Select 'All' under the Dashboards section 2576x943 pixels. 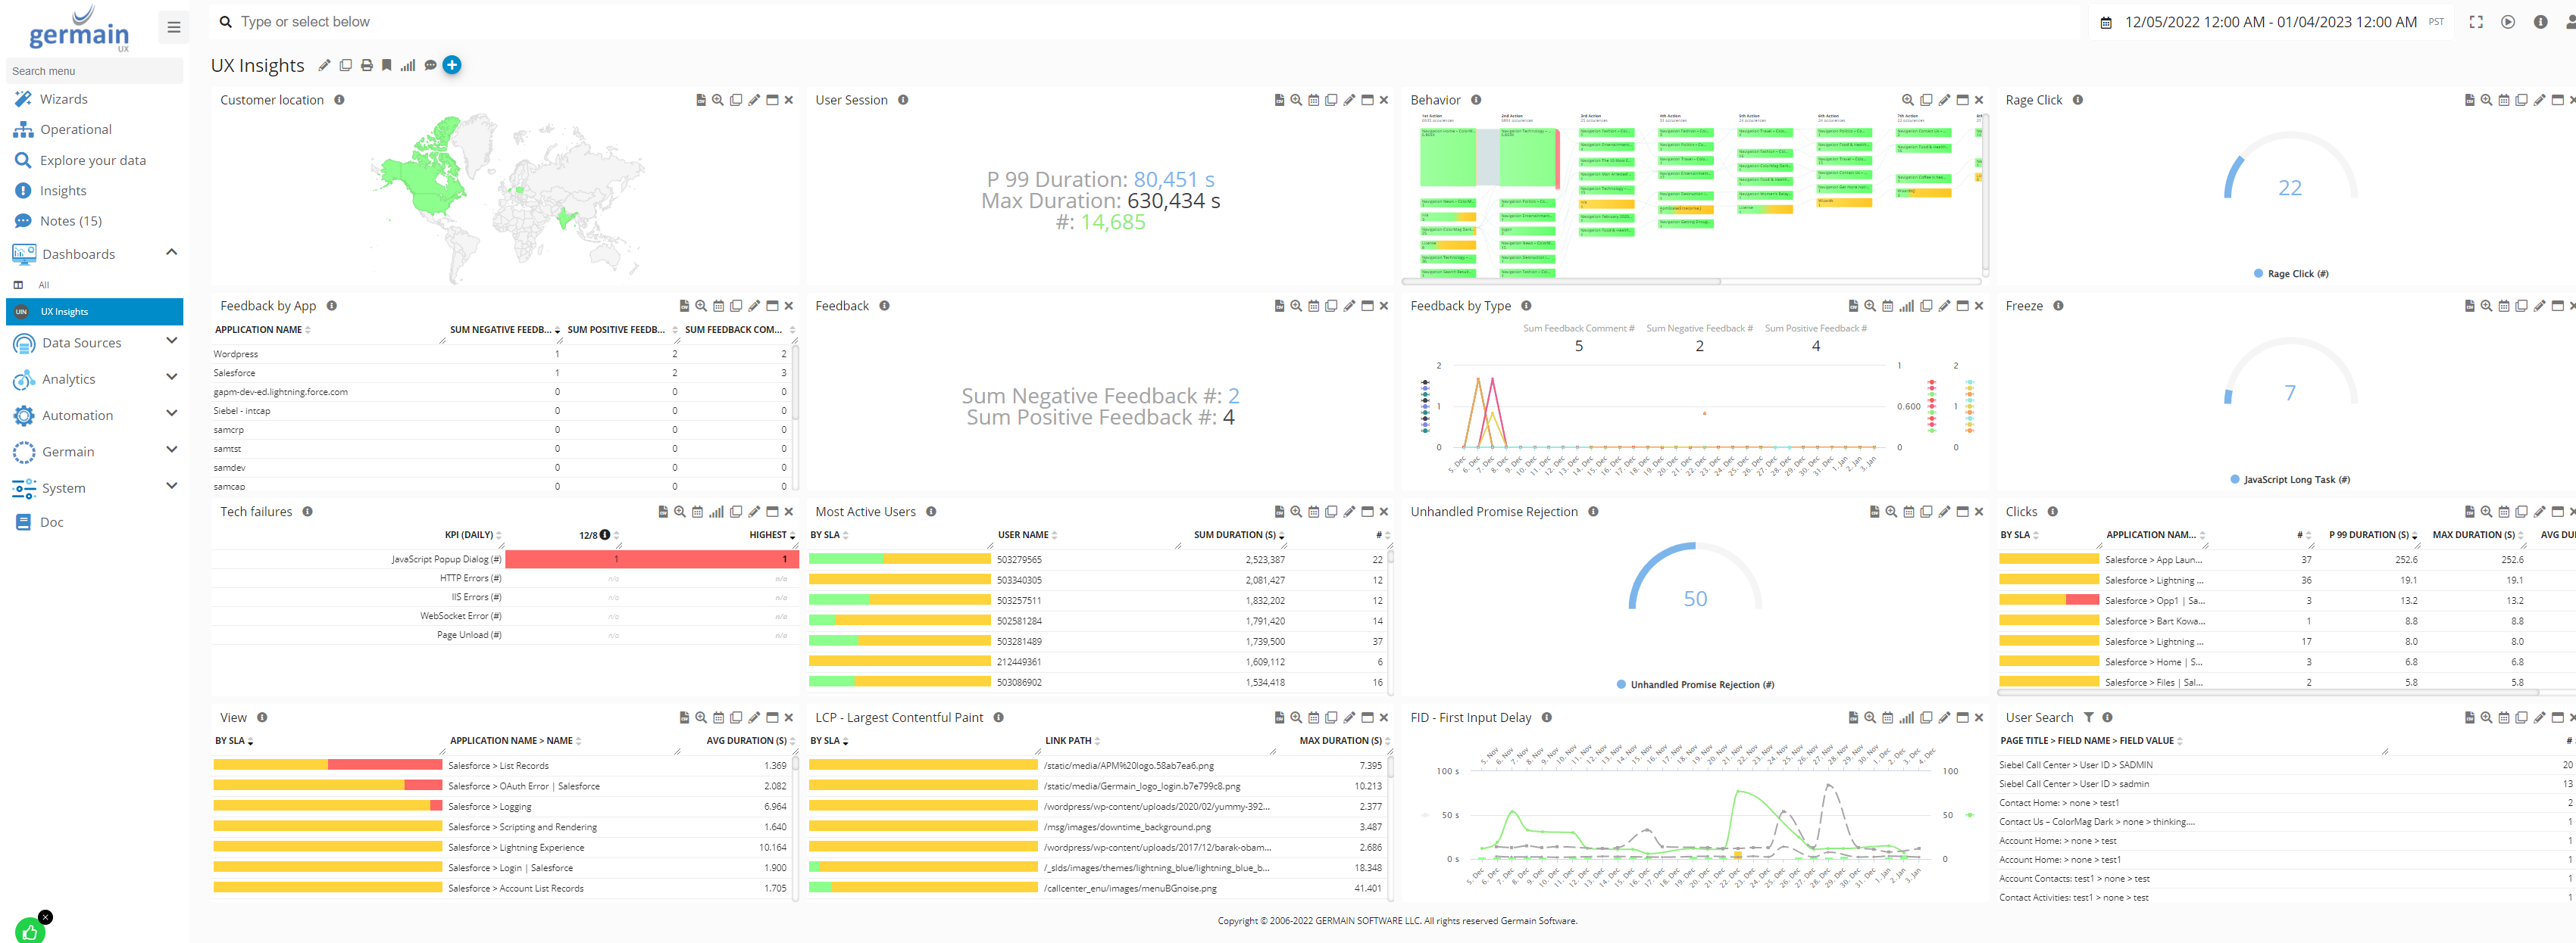(x=43, y=285)
